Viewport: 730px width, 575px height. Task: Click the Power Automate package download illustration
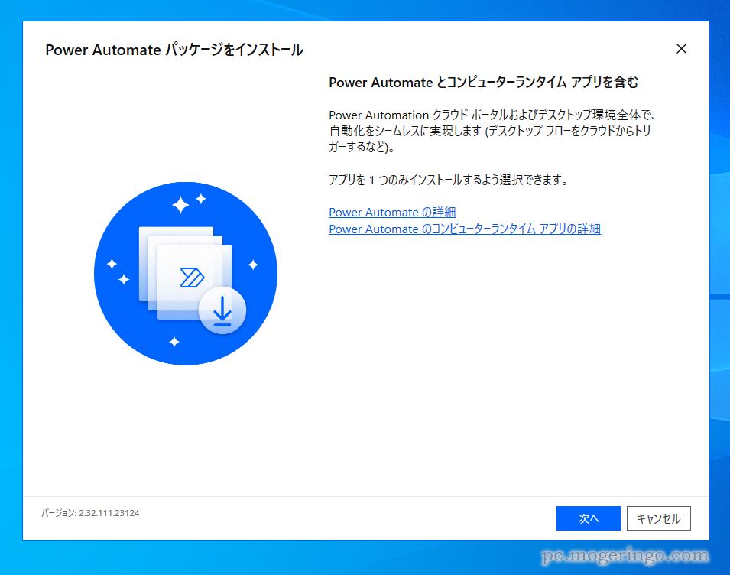186,273
